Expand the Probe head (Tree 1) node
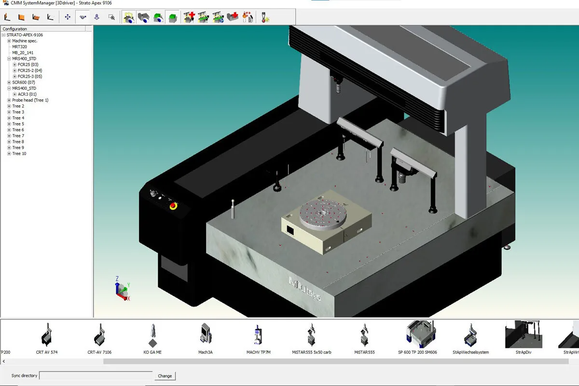Screen dimensions: 579x386 9,100
